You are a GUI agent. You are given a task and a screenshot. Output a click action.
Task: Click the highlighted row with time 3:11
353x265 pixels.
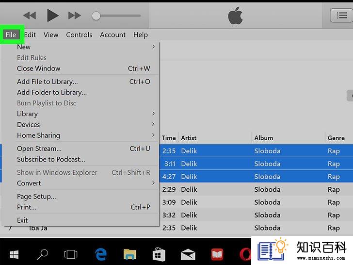click(256, 164)
